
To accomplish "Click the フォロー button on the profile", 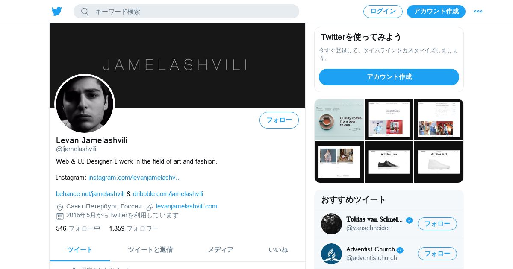I will (279, 120).
